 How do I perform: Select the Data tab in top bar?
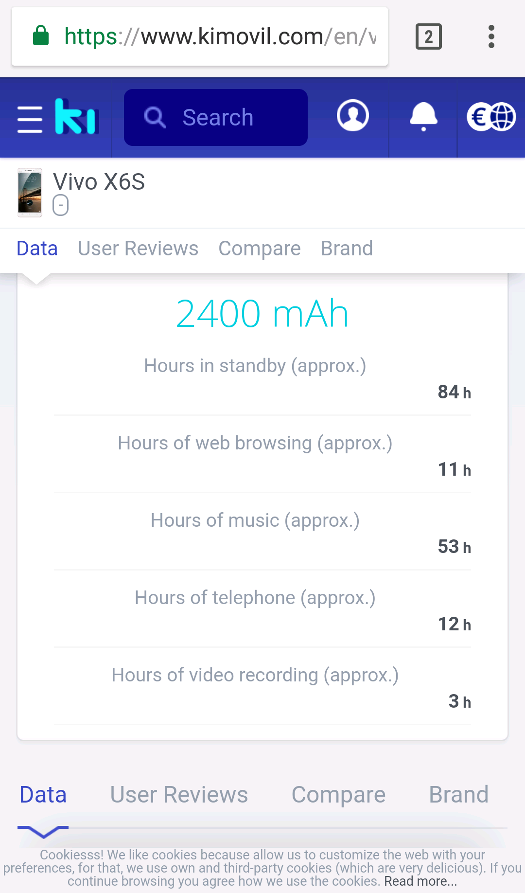pyautogui.click(x=37, y=249)
